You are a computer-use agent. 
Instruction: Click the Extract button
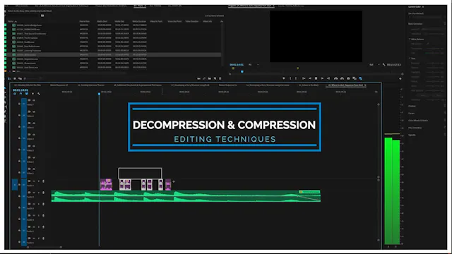pyautogui.click(x=342, y=78)
